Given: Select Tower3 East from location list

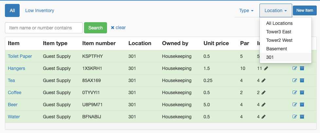Looking at the screenshot, I should click(278, 32).
